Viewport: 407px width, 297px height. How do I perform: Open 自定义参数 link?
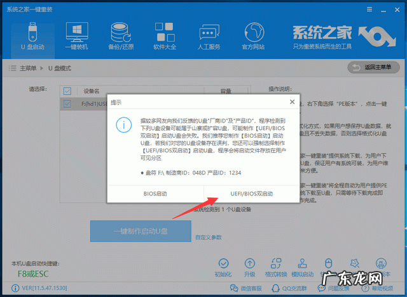209,237
